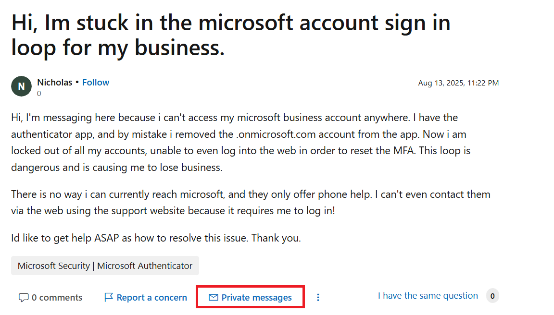554x315 pixels.
Task: Click the flag icon for reporting
Action: click(109, 298)
